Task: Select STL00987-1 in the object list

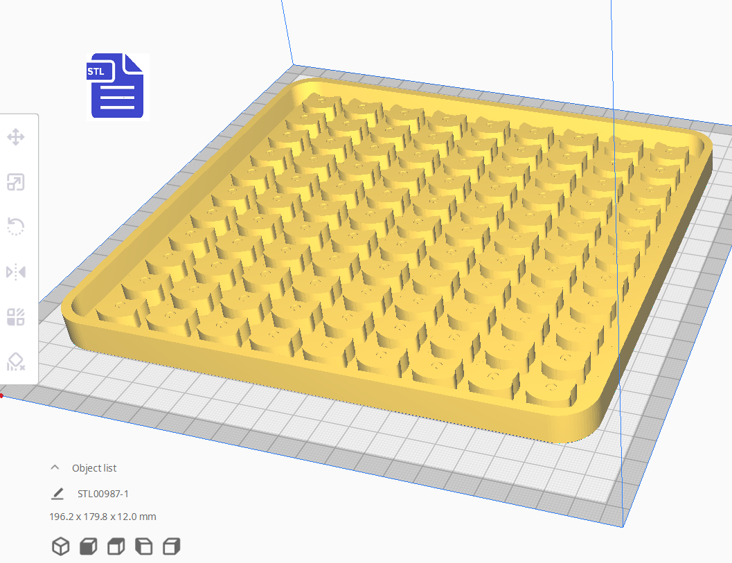Action: coord(105,494)
